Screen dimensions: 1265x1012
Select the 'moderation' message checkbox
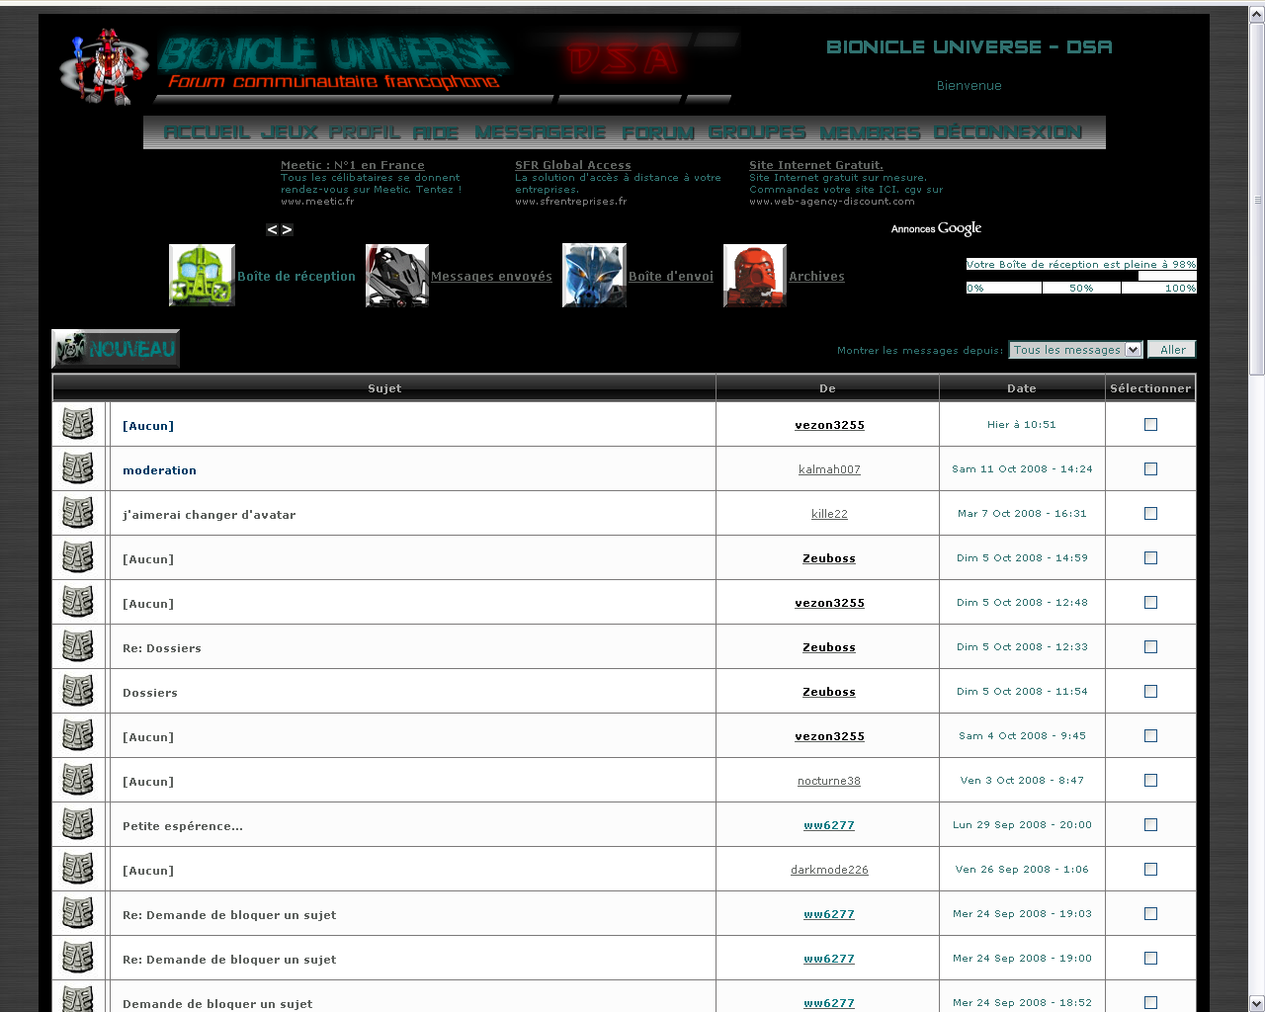point(1149,468)
